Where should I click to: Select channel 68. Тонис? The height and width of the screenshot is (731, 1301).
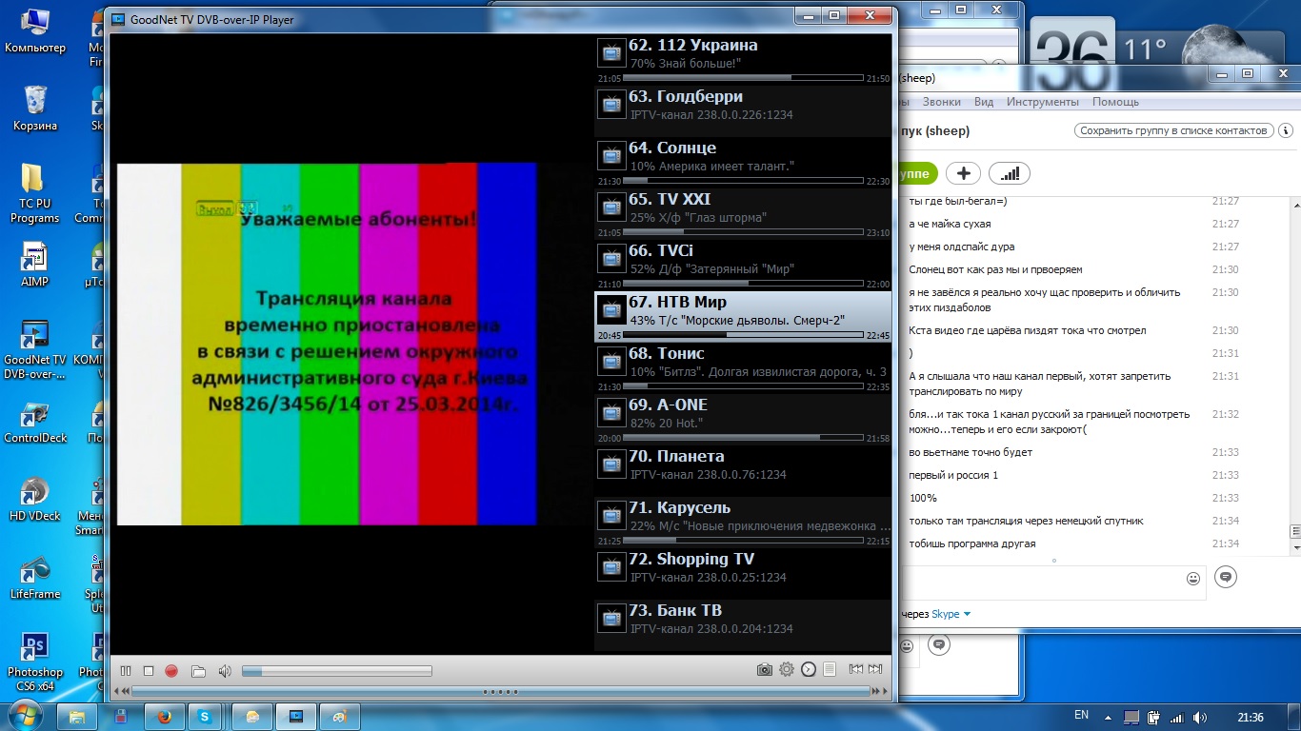point(743,367)
